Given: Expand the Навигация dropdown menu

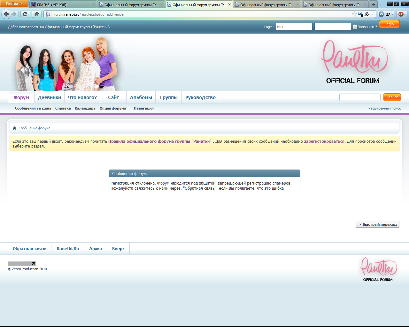Looking at the screenshot, I should (145, 108).
